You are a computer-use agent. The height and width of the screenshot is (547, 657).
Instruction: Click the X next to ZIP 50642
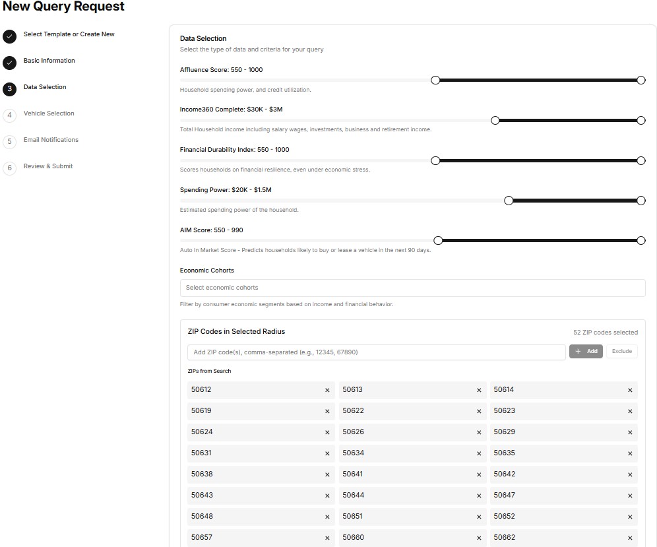point(630,474)
